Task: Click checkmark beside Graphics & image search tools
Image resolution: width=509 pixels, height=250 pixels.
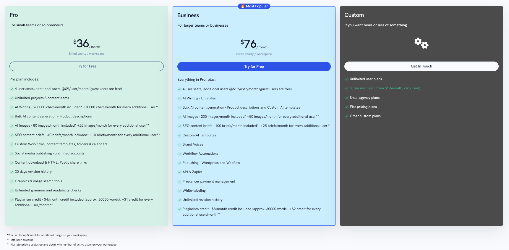Action: click(x=12, y=181)
